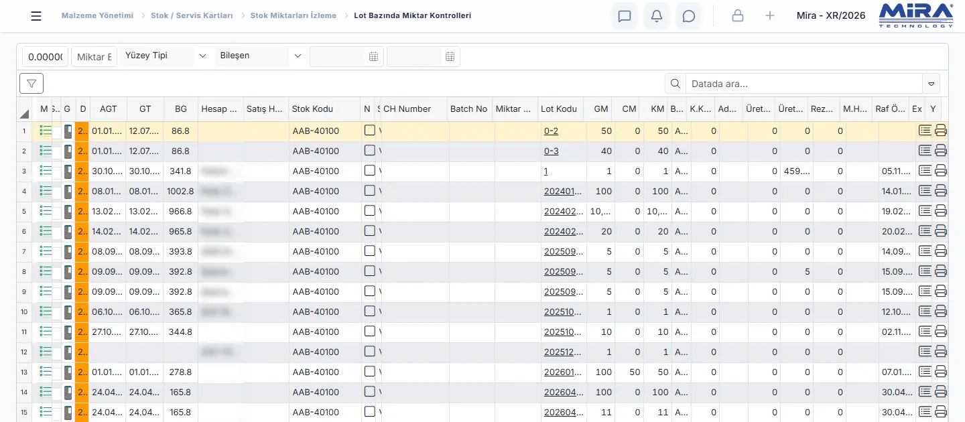Tick the checkbox in row 15
Image resolution: width=965 pixels, height=422 pixels.
pyautogui.click(x=370, y=412)
